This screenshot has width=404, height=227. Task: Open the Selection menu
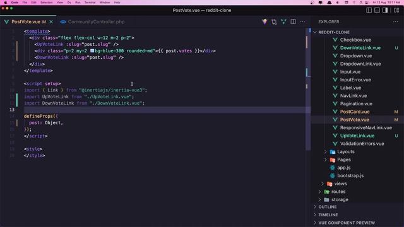[46, 3]
